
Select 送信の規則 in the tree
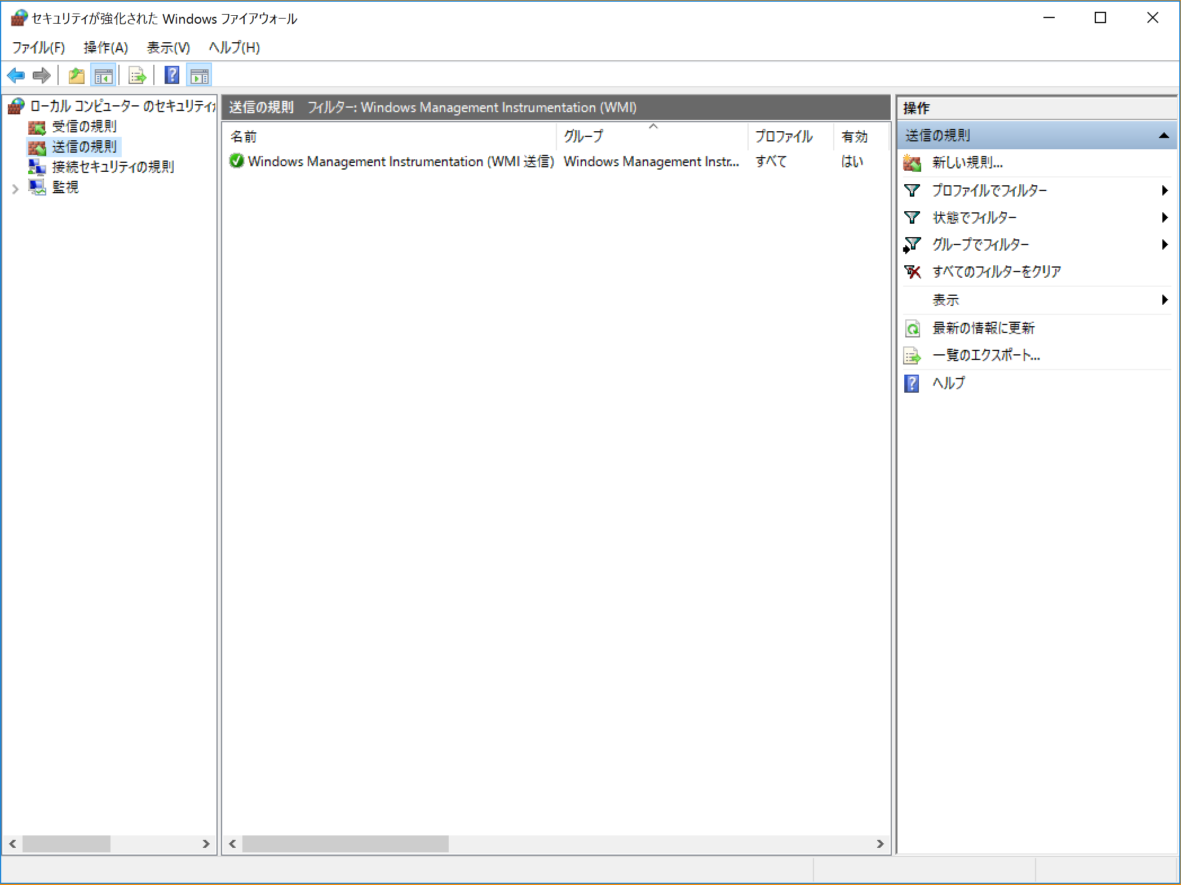(84, 146)
